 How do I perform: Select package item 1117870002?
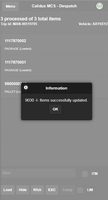54,45
